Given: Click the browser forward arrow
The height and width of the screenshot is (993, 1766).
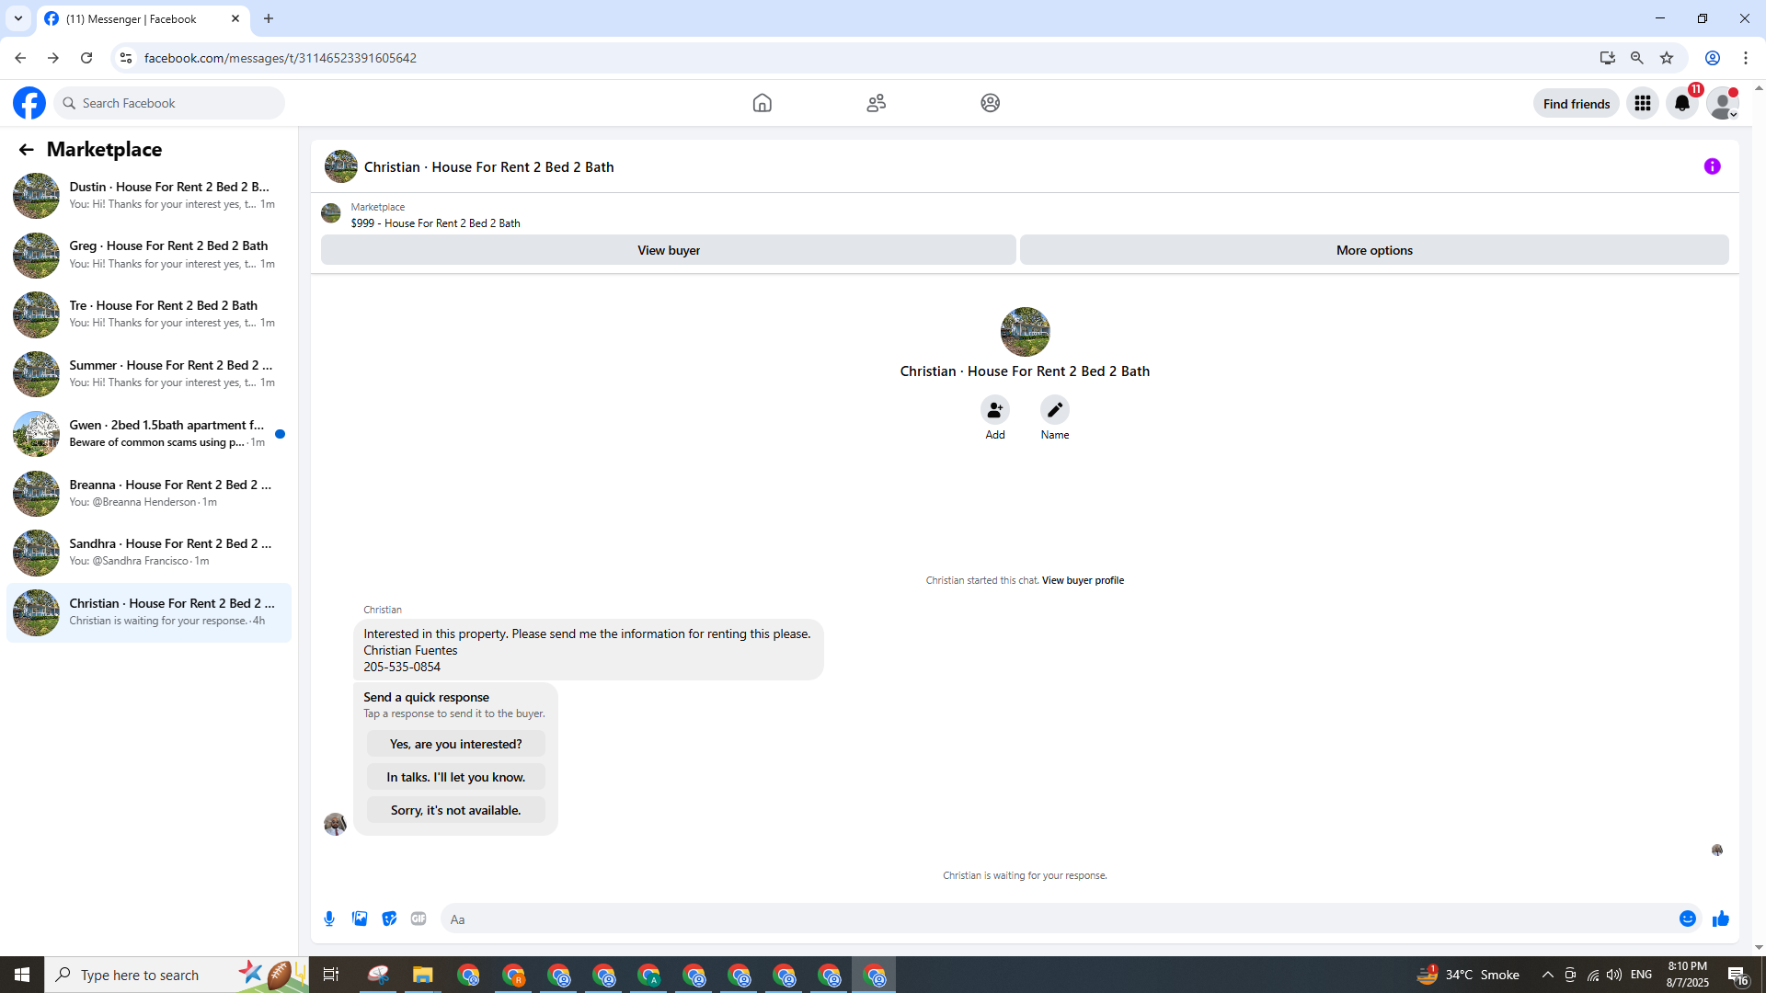Looking at the screenshot, I should click(53, 58).
